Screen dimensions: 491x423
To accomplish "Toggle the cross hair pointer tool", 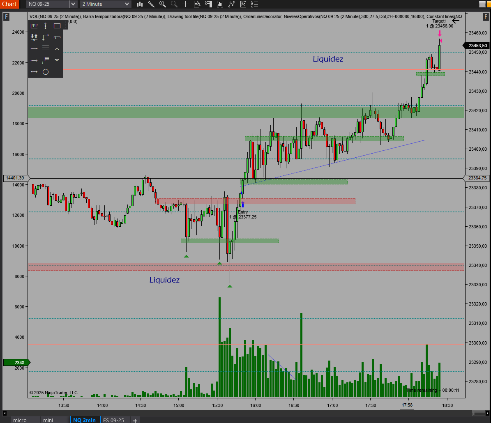I will 185,4.
